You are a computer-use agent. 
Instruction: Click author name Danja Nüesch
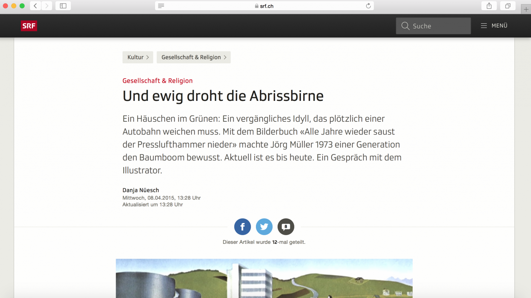coord(141,190)
